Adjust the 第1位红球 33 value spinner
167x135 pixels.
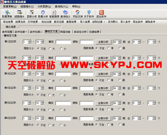(42, 42)
